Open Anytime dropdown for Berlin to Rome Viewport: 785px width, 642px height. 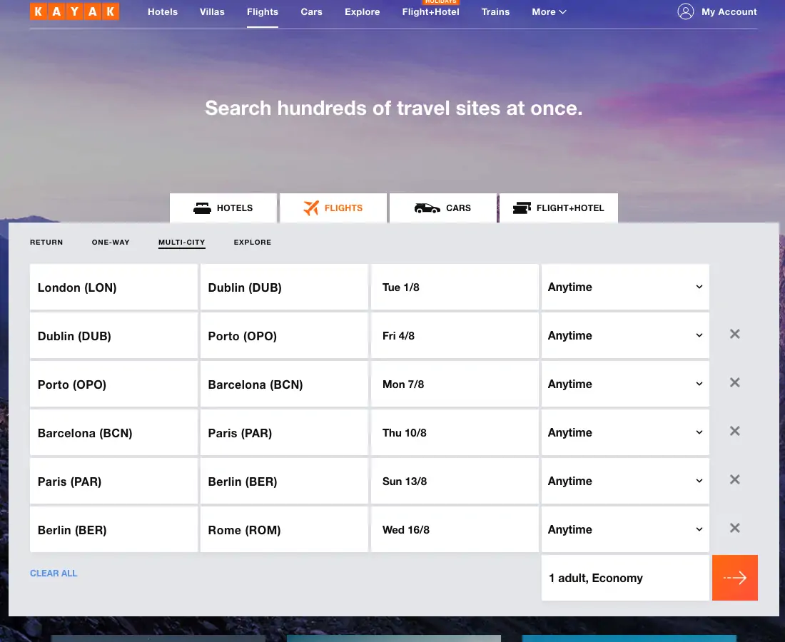tap(625, 530)
